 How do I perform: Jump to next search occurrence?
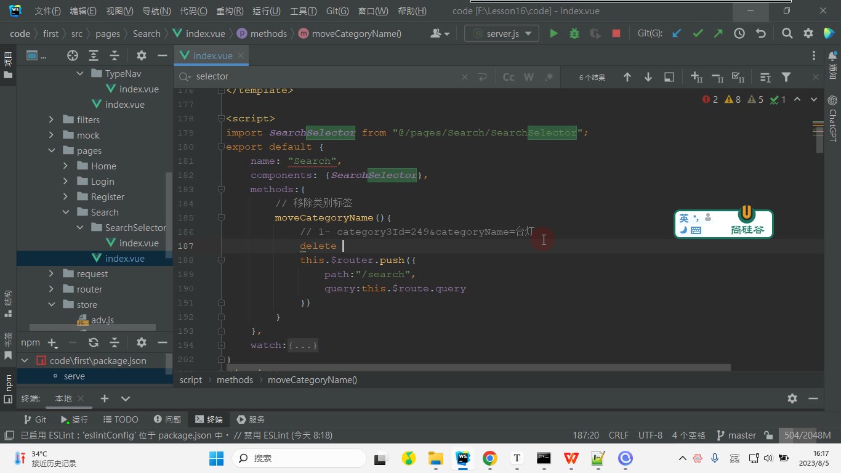point(648,77)
